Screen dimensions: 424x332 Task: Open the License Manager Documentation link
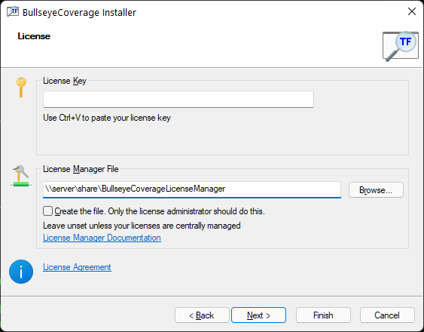[x=102, y=238]
